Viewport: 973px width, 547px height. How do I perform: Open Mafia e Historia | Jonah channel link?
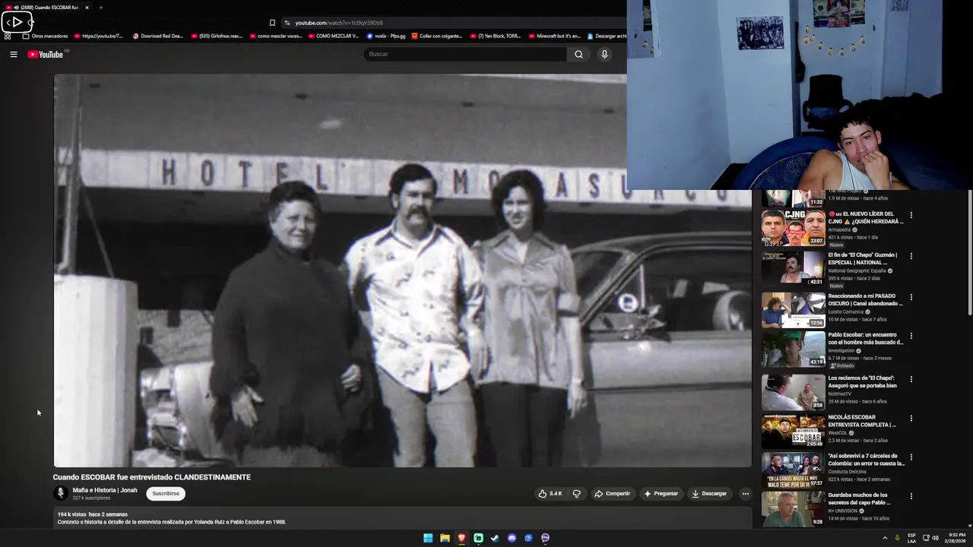pyautogui.click(x=105, y=490)
